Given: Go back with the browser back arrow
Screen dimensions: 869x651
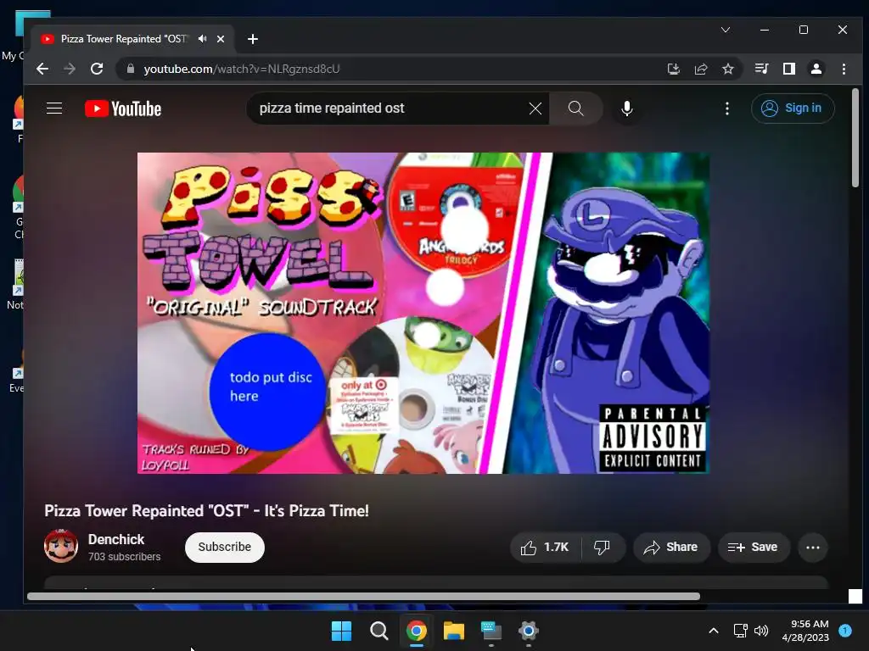Looking at the screenshot, I should [x=42, y=69].
